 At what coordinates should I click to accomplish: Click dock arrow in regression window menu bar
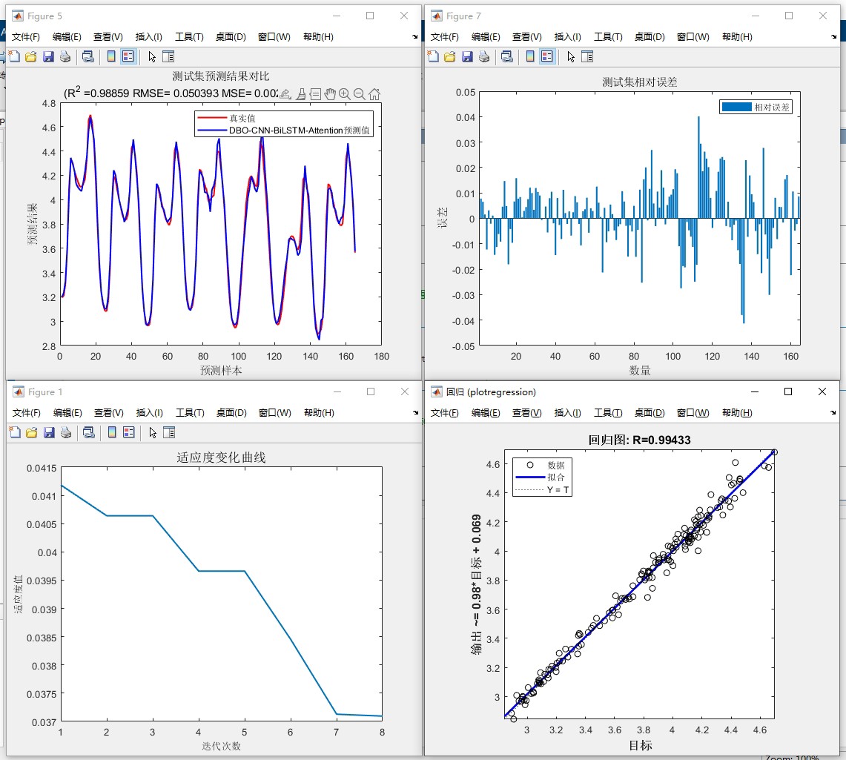[833, 413]
